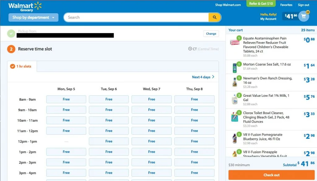
Task: Click the V8 Pomegranate Blueberry Juice thumbnail
Action: coord(235,138)
